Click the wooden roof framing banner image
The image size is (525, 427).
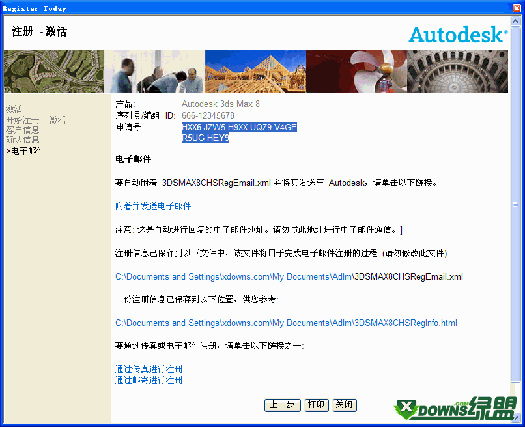tap(255, 72)
